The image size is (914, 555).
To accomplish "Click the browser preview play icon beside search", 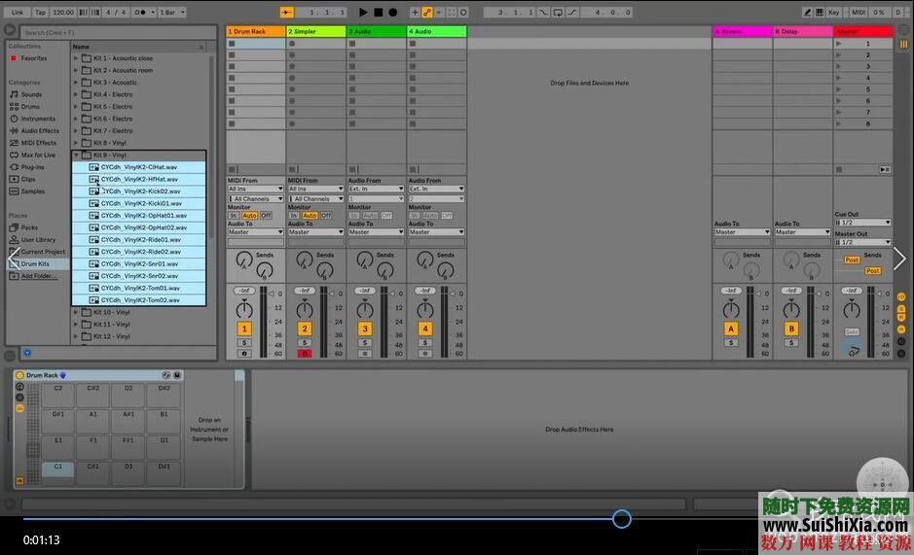I will point(10,29).
